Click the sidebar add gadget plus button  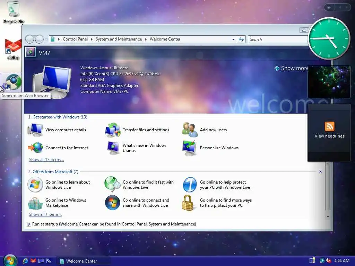[x=329, y=8]
